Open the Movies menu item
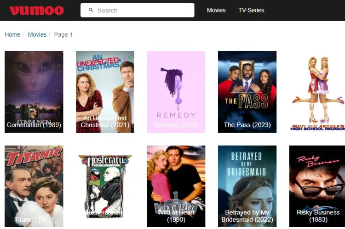The image size is (345, 229). [x=216, y=10]
